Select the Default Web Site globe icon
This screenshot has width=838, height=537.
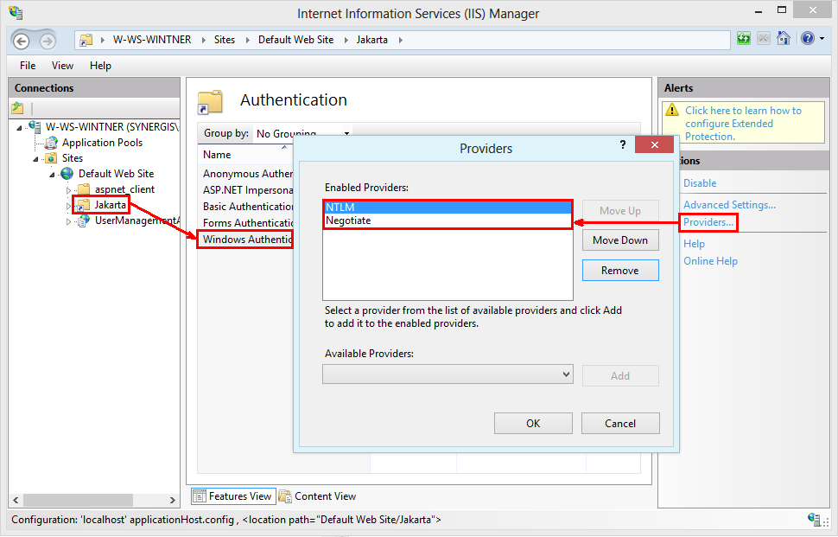(67, 173)
